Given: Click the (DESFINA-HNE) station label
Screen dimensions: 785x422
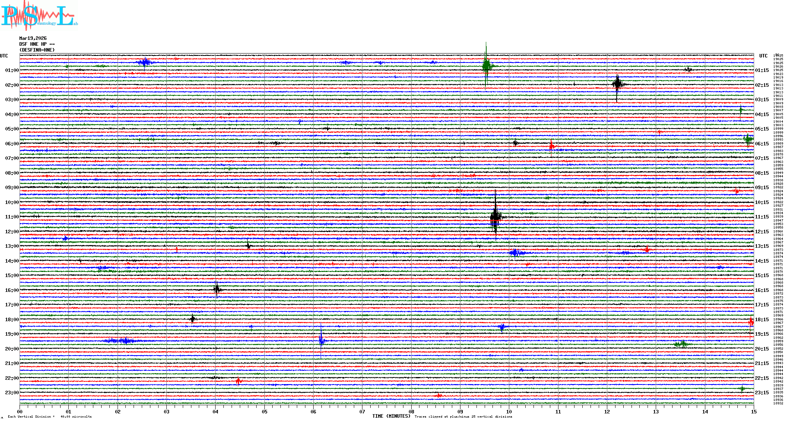Looking at the screenshot, I should pos(37,50).
